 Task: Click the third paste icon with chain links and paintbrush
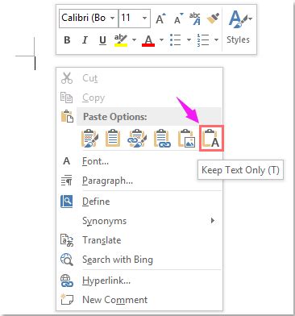[138, 139]
